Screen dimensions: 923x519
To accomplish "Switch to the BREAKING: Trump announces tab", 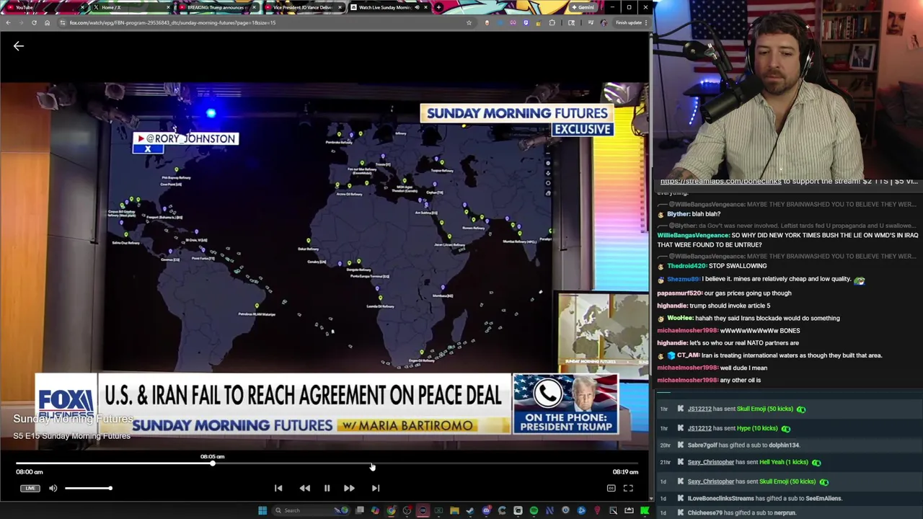I will 216,7.
